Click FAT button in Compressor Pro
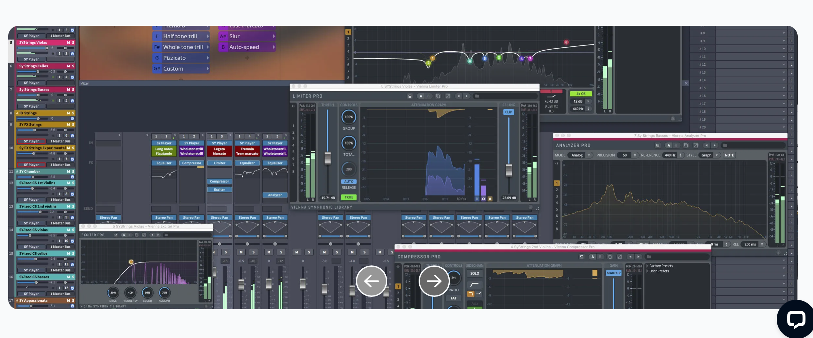 [454, 298]
